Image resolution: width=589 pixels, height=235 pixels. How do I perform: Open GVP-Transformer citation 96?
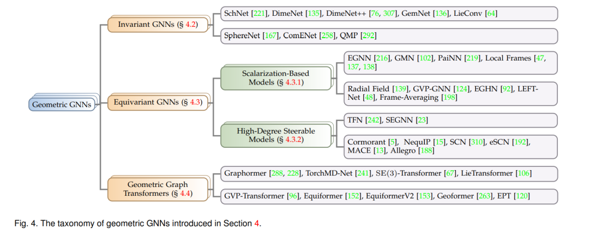pyautogui.click(x=293, y=196)
